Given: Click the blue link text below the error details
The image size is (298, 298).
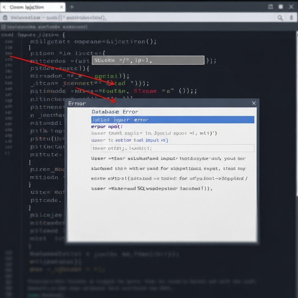Looking at the screenshot, I should point(130,140).
